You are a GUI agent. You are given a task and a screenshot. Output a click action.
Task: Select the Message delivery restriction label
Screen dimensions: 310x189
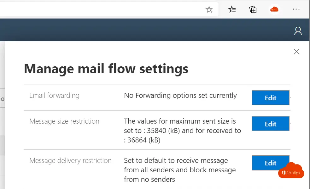click(x=70, y=161)
